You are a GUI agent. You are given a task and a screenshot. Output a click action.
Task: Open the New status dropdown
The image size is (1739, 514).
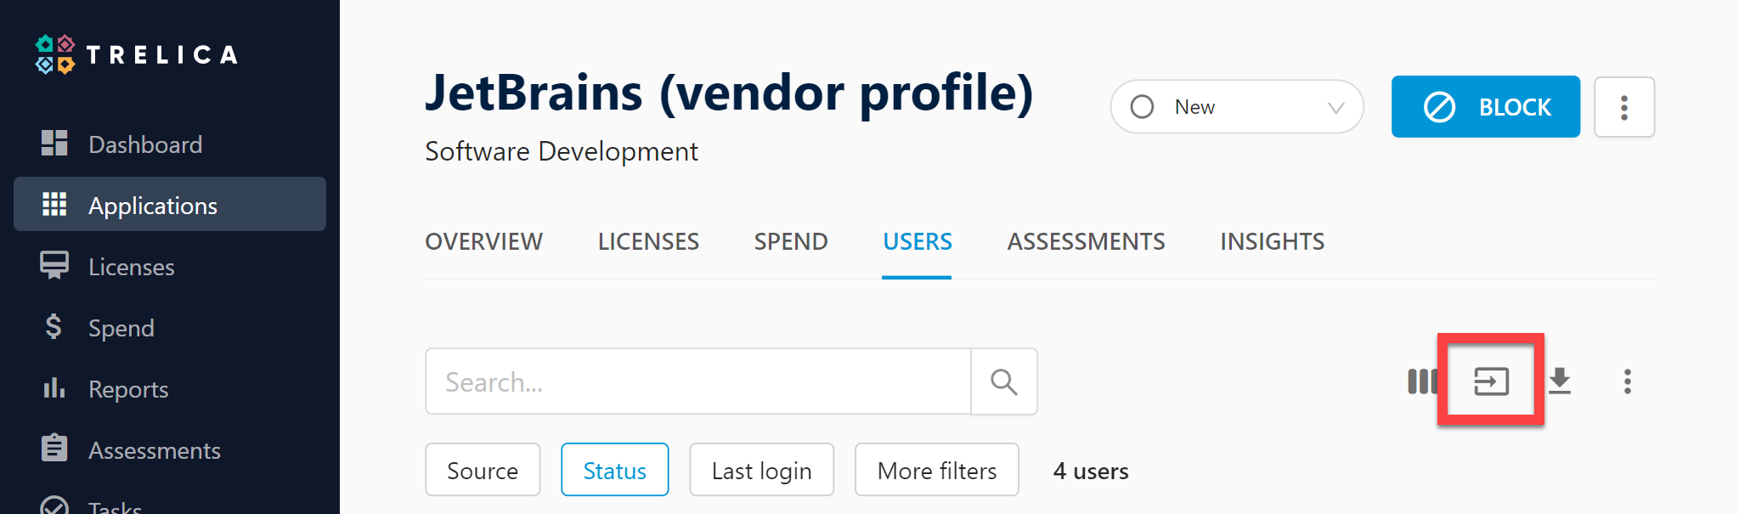click(x=1236, y=107)
